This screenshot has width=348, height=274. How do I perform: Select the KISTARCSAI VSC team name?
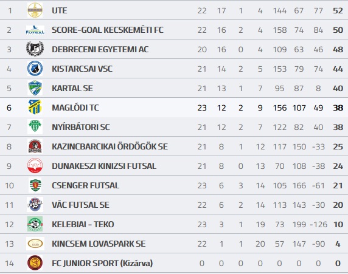coord(82,69)
